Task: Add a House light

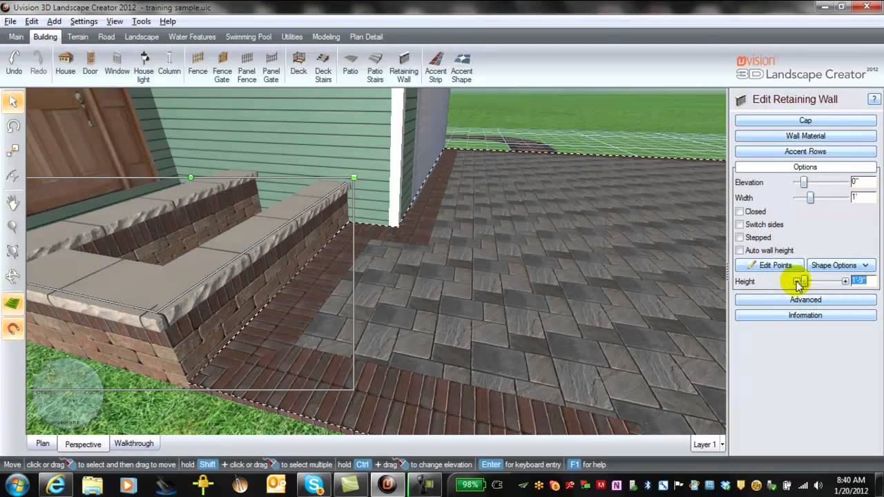Action: click(144, 66)
